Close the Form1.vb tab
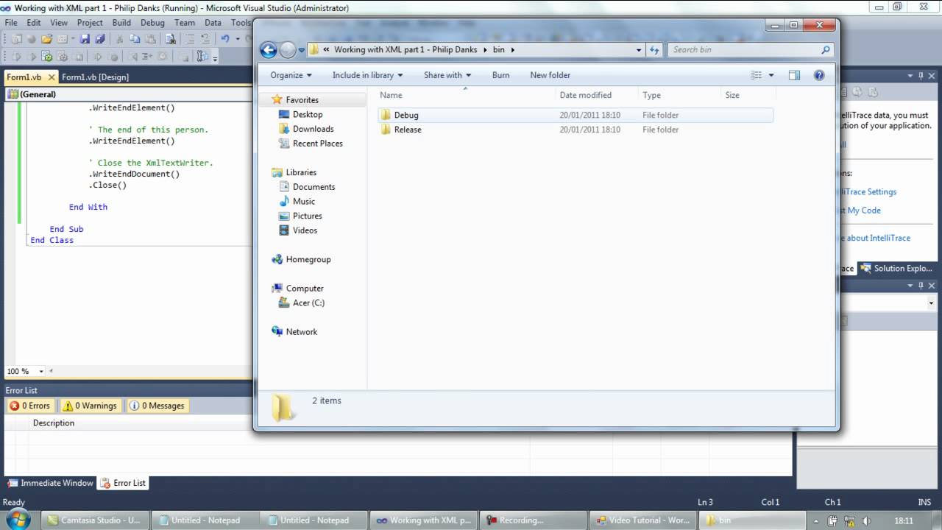942x530 pixels. pos(51,77)
